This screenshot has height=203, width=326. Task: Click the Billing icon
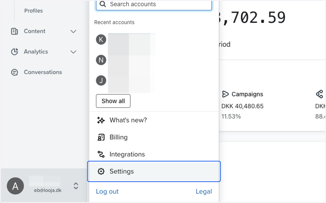(x=101, y=137)
